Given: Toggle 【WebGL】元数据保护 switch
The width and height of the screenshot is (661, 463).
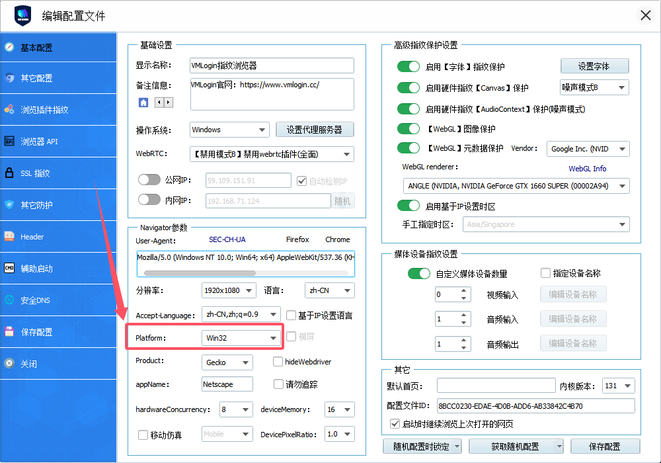Looking at the screenshot, I should [408, 148].
